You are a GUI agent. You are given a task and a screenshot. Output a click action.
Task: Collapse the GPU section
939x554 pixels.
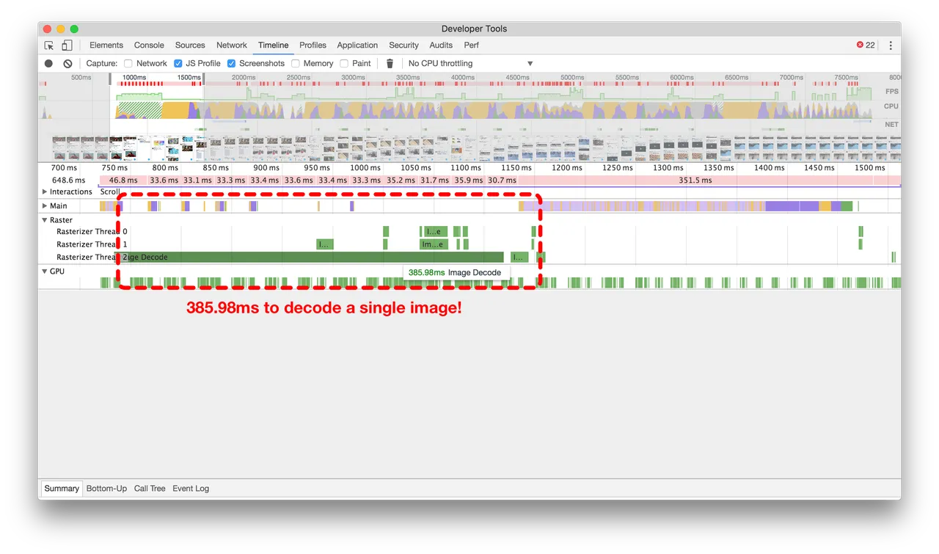pyautogui.click(x=45, y=271)
